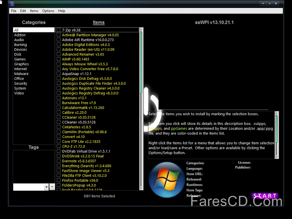The image size is (292, 219).
Task: Check the Firefox Portable v36.0 checkbox
Action: pos(59,180)
